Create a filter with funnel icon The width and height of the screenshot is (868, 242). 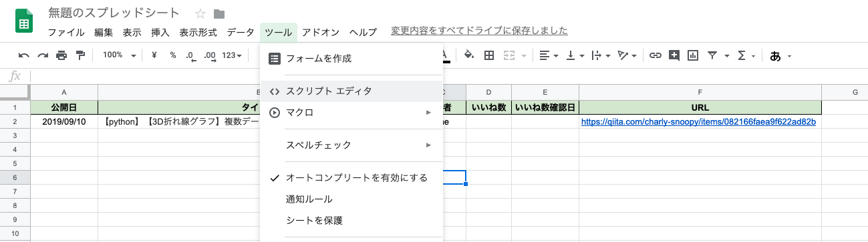[712, 55]
